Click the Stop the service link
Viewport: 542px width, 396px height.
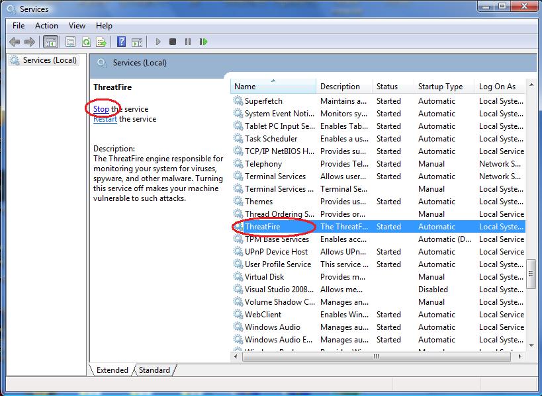coord(101,109)
